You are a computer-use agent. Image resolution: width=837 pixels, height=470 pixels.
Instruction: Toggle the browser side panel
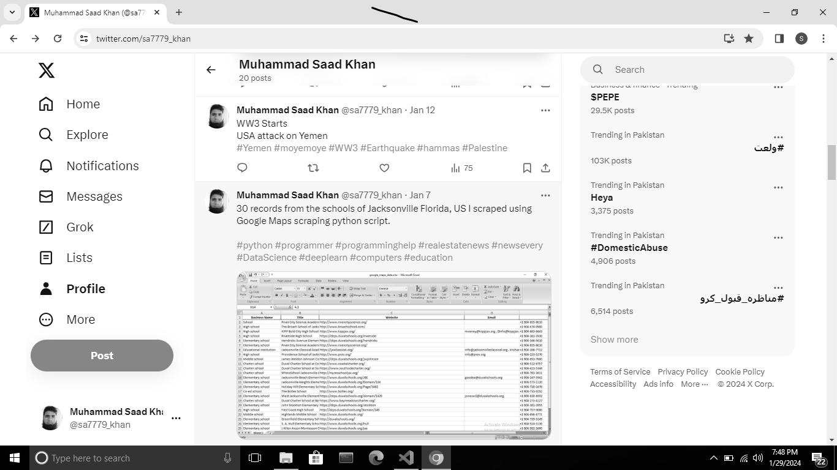[x=779, y=39]
